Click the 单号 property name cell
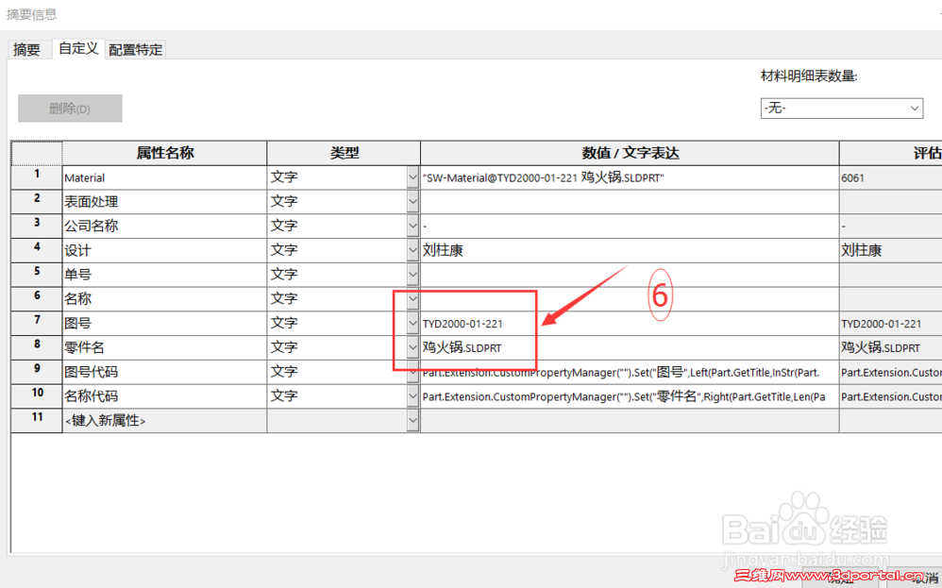942x588 pixels. coord(164,275)
